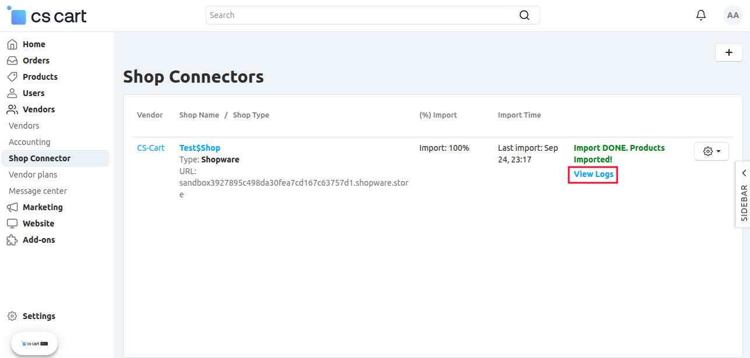Select the Users person icon
This screenshot has width=750, height=358.
13,93
